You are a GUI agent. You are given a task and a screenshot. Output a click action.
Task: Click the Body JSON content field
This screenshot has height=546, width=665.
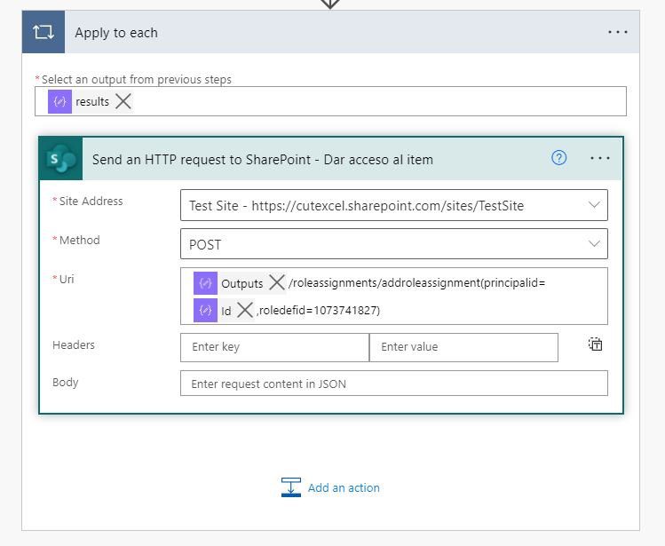coord(394,384)
